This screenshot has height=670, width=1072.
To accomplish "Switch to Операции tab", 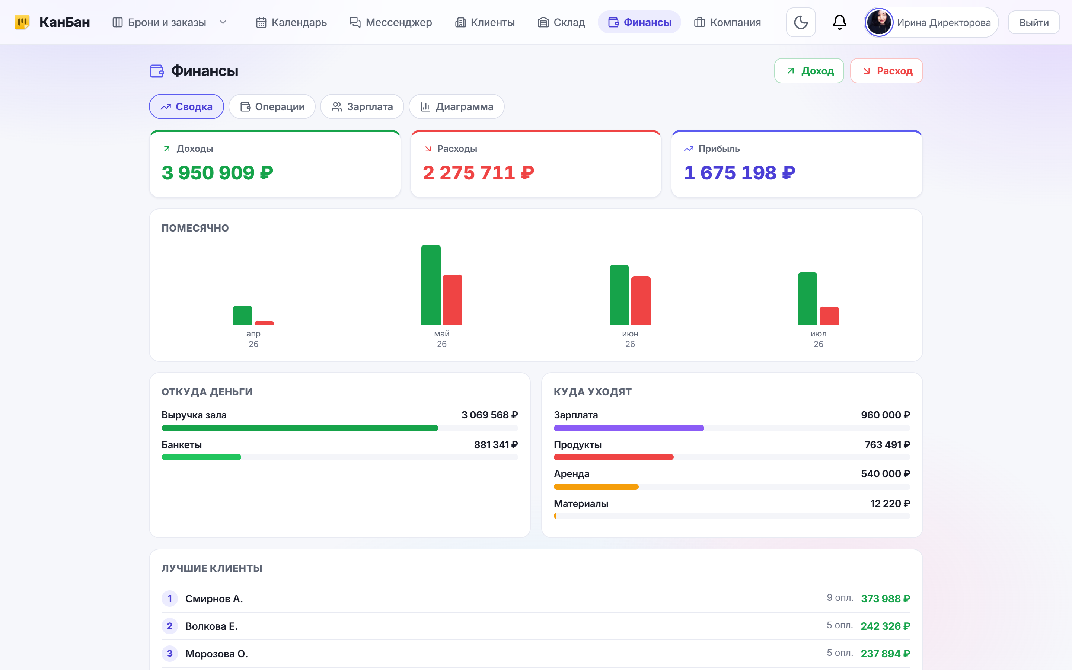I will tap(272, 106).
